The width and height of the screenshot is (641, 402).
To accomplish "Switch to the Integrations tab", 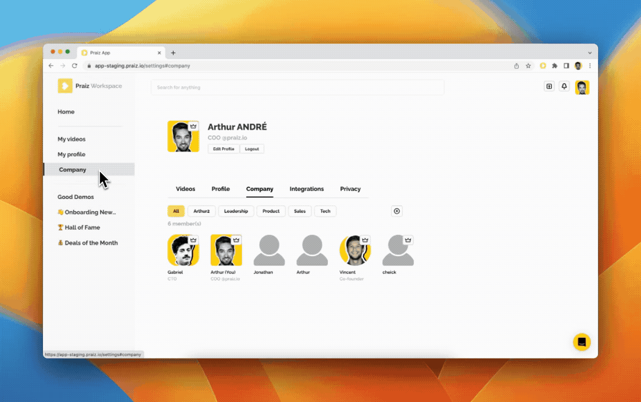I will point(307,189).
